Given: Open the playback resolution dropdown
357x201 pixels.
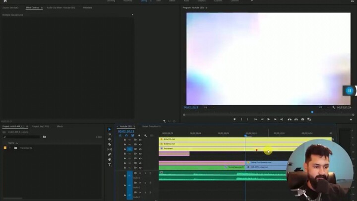Looking at the screenshot, I should coord(323,107).
